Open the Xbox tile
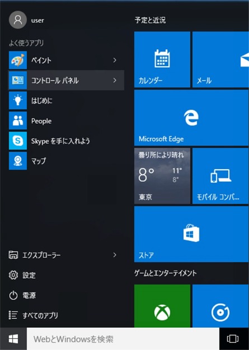Image resolution: width=249 pixels, height=350 pixels. pyautogui.click(x=162, y=306)
